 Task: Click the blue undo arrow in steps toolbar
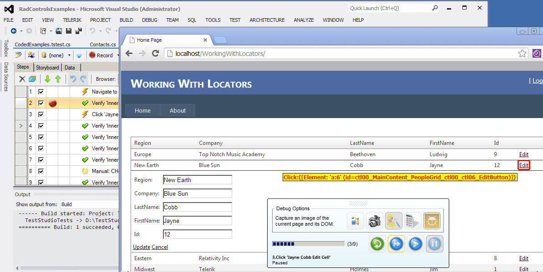pos(73,79)
